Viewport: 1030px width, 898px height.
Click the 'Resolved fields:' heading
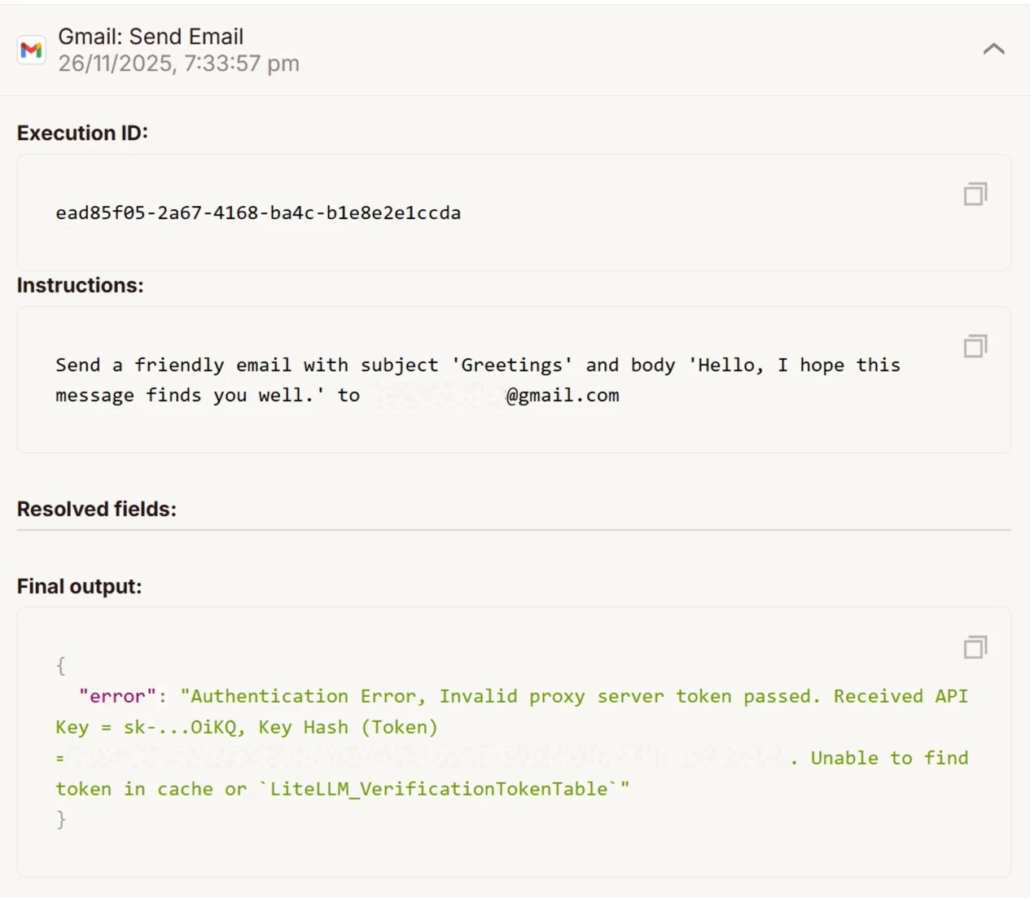pyautogui.click(x=96, y=509)
